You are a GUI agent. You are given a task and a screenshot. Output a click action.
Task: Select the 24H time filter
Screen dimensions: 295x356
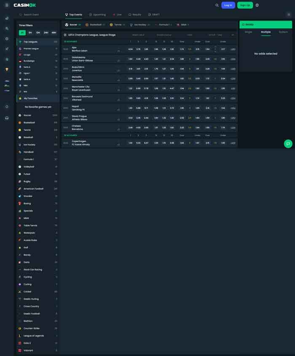46,32
